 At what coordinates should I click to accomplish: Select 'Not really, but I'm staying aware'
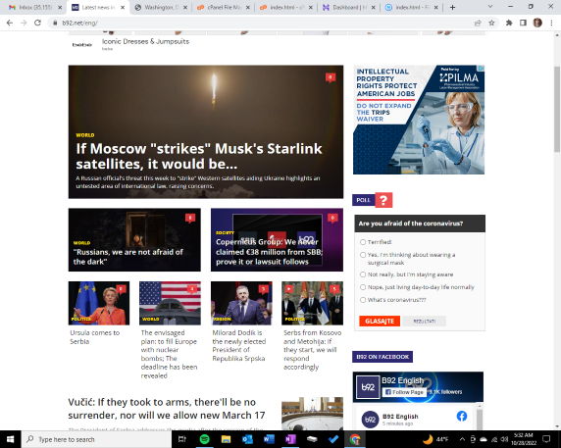point(363,274)
